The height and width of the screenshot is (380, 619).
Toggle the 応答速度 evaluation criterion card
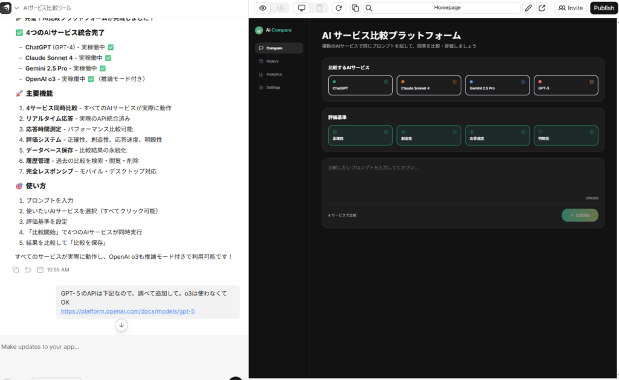click(497, 136)
